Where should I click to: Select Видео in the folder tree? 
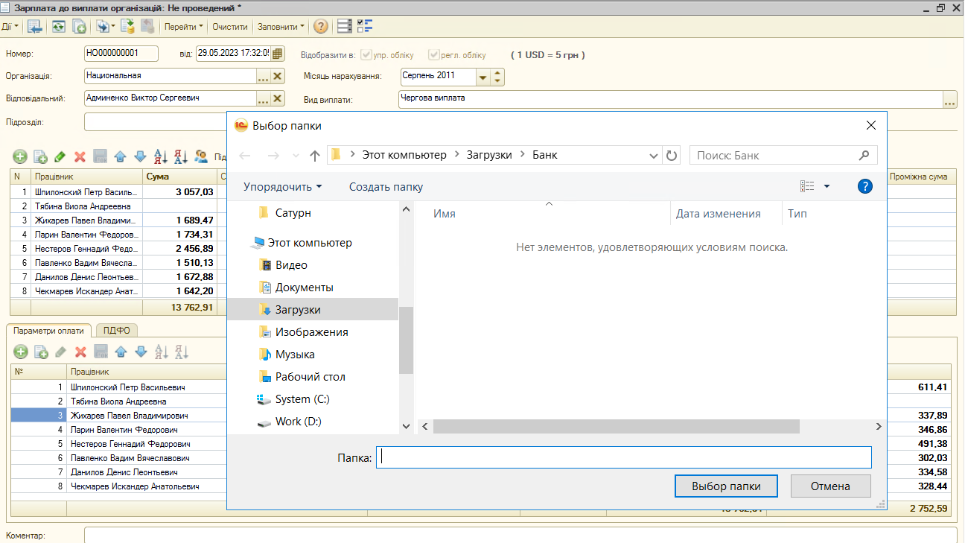tap(291, 265)
